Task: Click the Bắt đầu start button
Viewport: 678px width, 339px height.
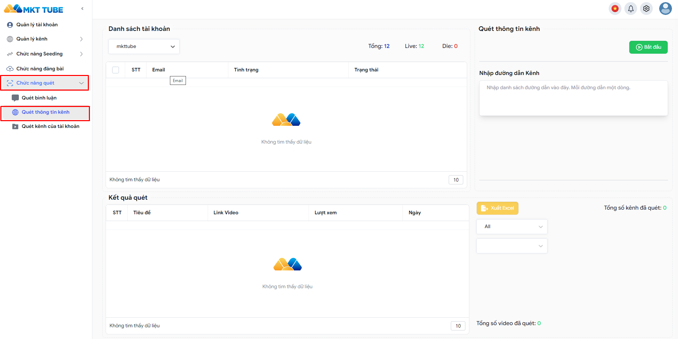Action: 648,47
